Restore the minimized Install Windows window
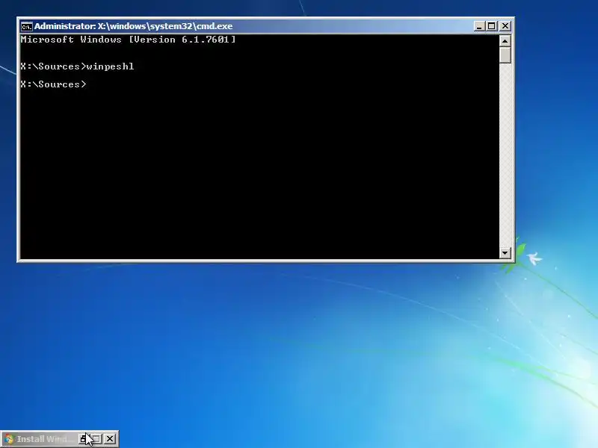The width and height of the screenshot is (598, 448). tap(84, 439)
